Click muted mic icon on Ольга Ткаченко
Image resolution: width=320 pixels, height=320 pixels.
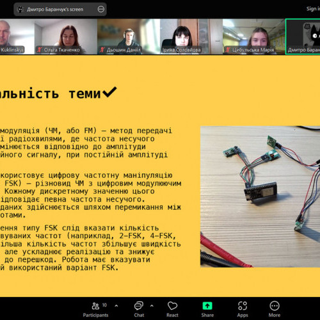point(40,50)
